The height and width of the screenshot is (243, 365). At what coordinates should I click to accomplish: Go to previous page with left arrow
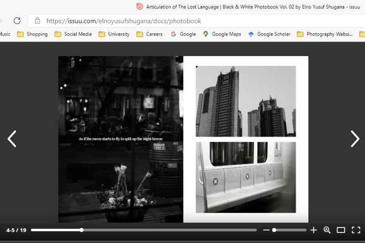pyautogui.click(x=12, y=139)
